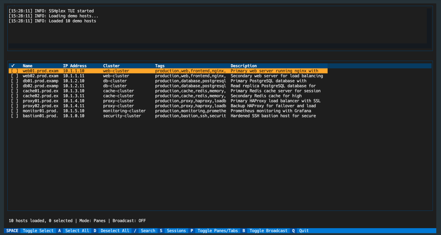
Task: Click IP address 10.1.3.11
Action: 74,96
